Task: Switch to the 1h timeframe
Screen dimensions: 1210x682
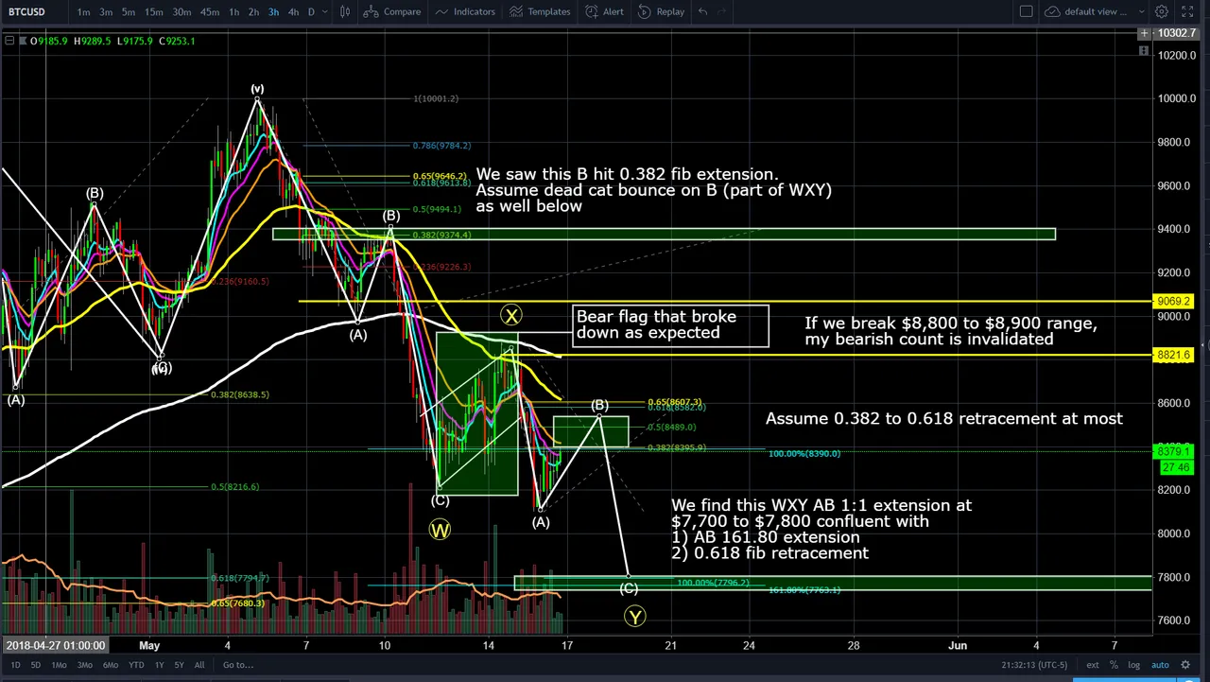Action: click(234, 11)
